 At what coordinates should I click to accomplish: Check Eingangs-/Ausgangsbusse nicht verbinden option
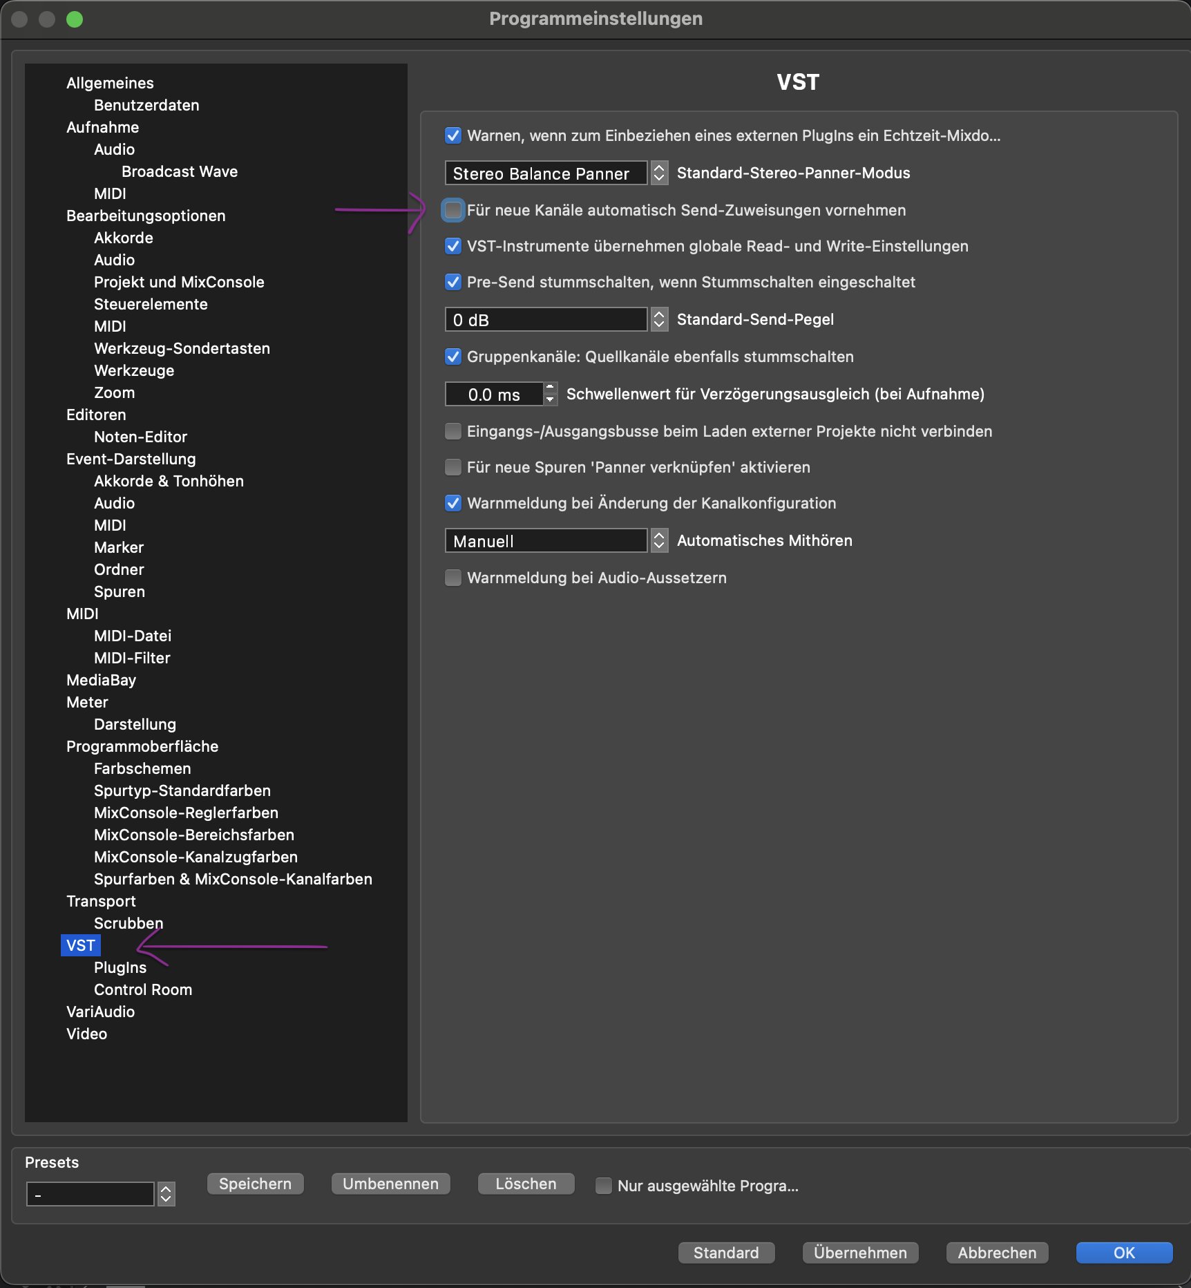453,431
